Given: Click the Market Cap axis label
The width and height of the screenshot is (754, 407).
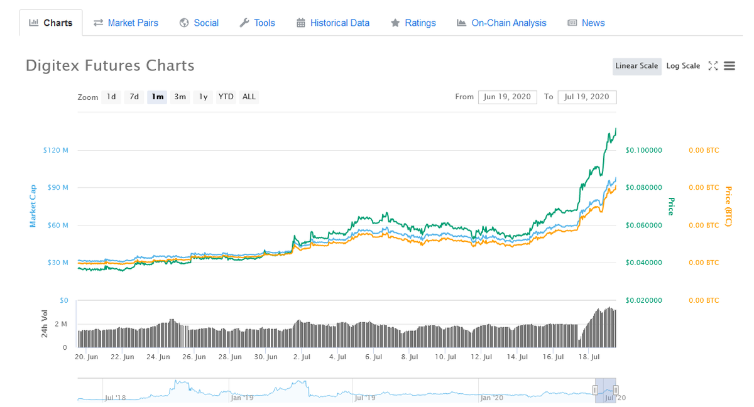Looking at the screenshot, I should 33,206.
